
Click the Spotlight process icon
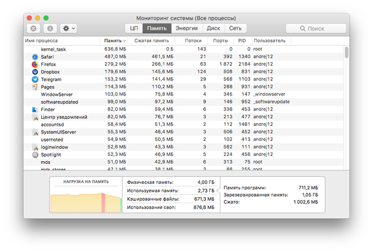point(35,155)
